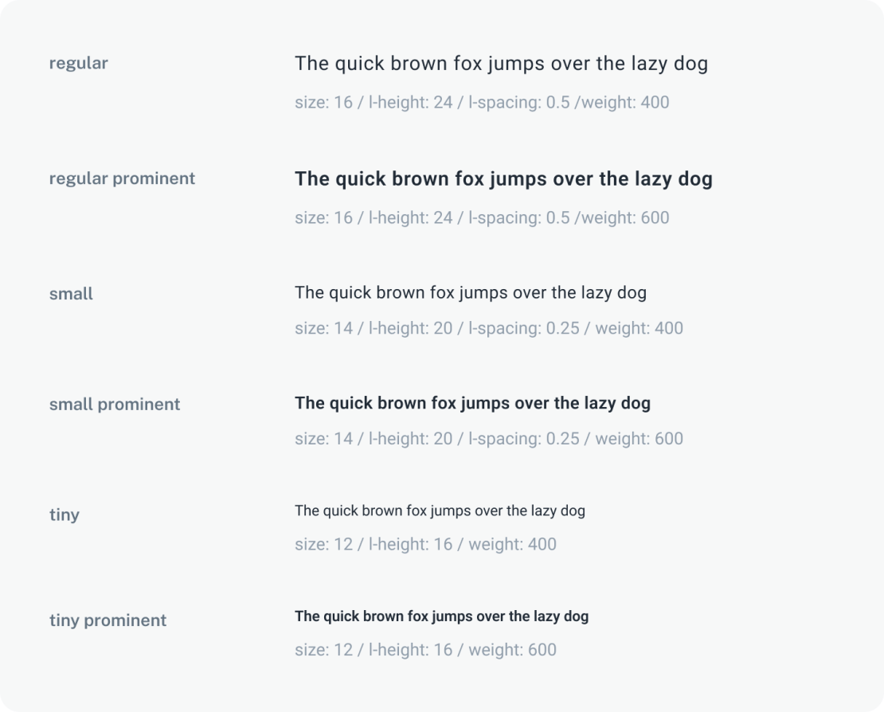The image size is (884, 712).
Task: Select the tiny-style pangram sample sentence
Action: pyautogui.click(x=440, y=511)
